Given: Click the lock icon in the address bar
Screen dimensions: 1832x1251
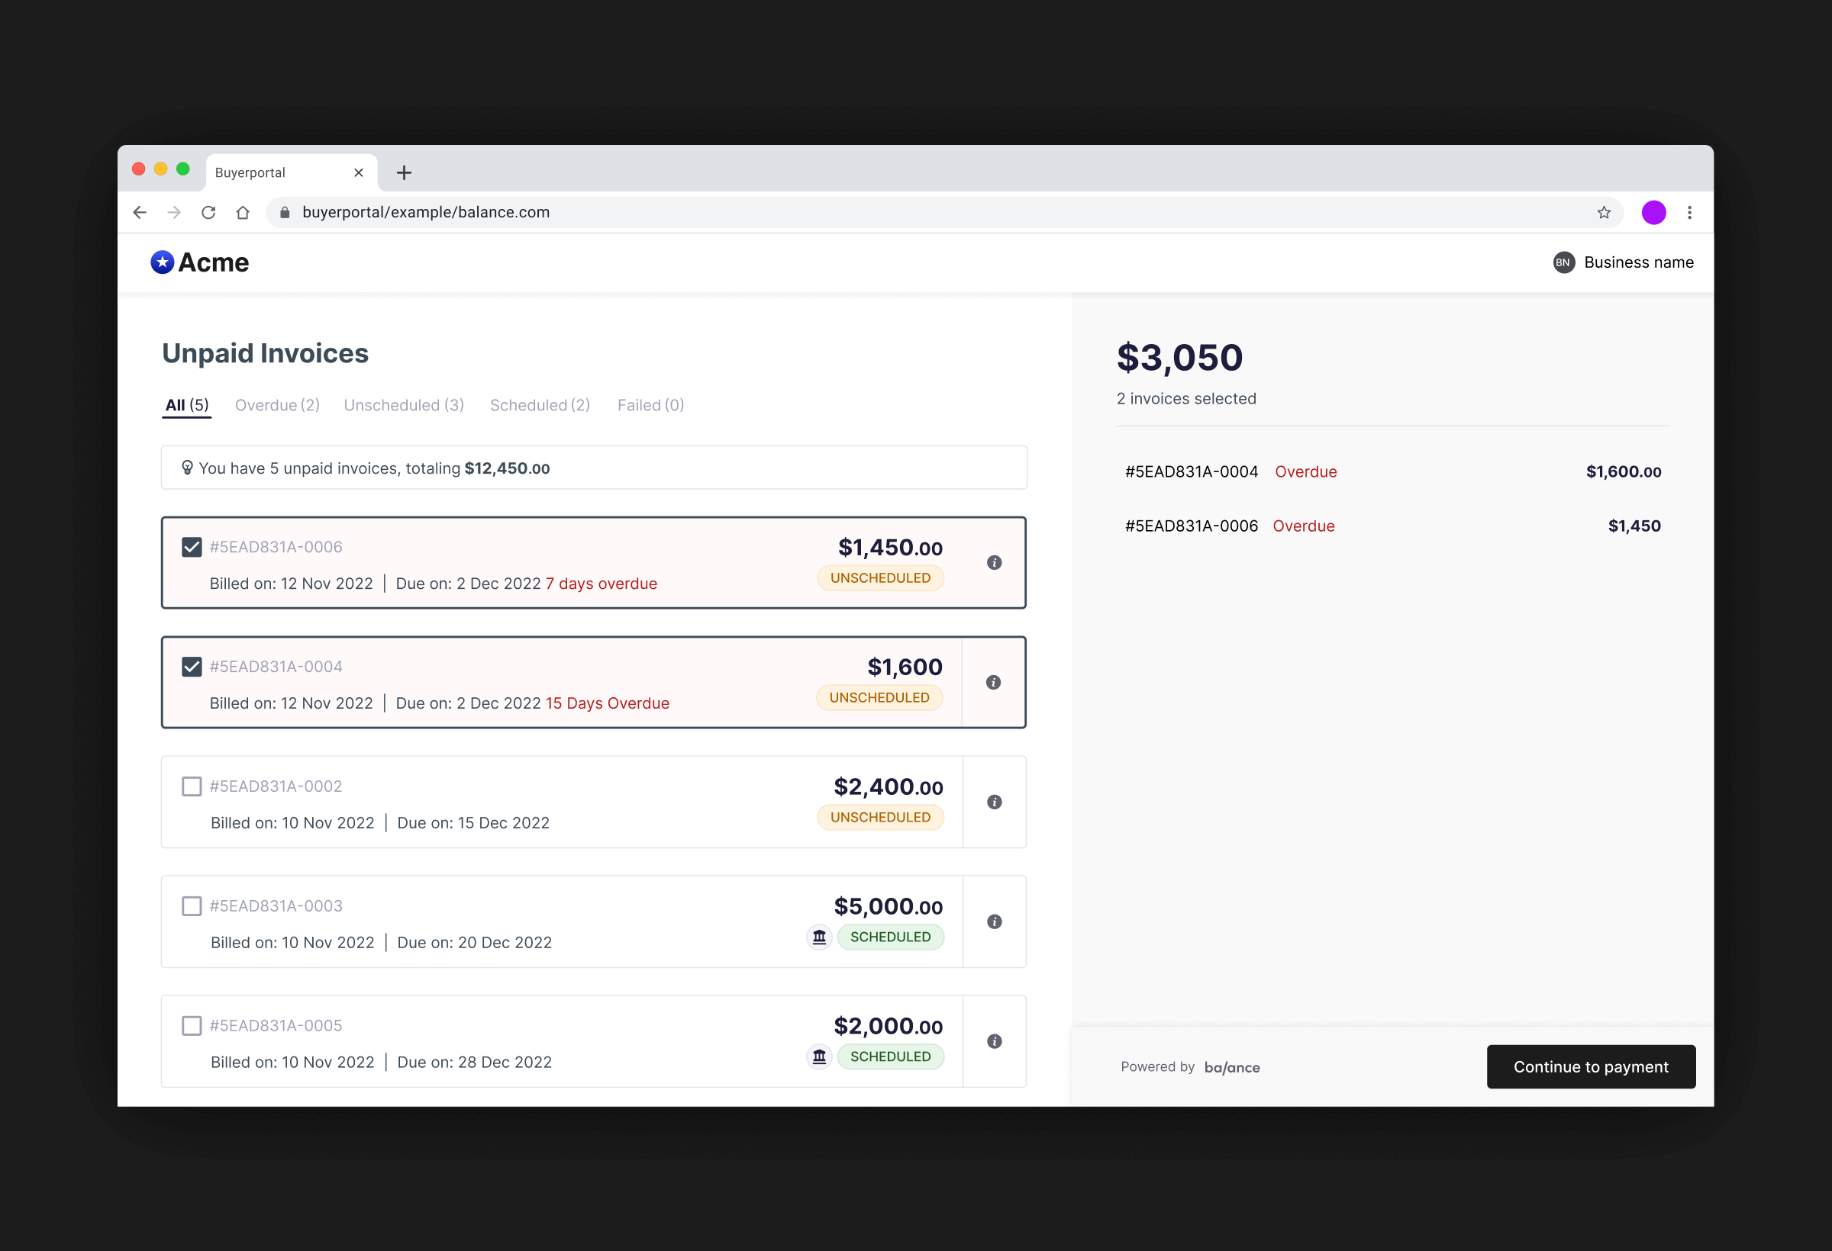Looking at the screenshot, I should (285, 212).
